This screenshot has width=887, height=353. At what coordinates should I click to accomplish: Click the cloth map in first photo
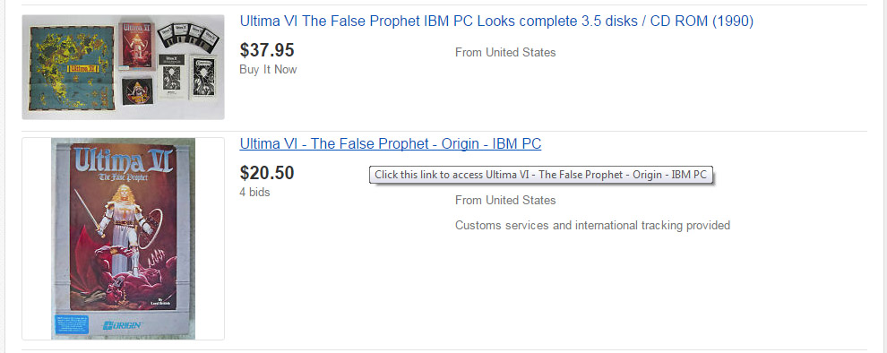(69, 67)
